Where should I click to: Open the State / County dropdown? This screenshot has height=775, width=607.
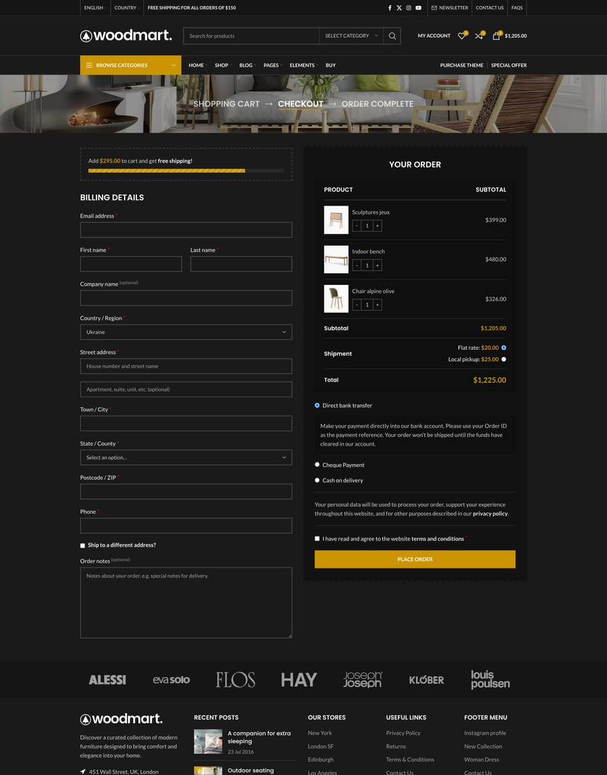tap(186, 458)
